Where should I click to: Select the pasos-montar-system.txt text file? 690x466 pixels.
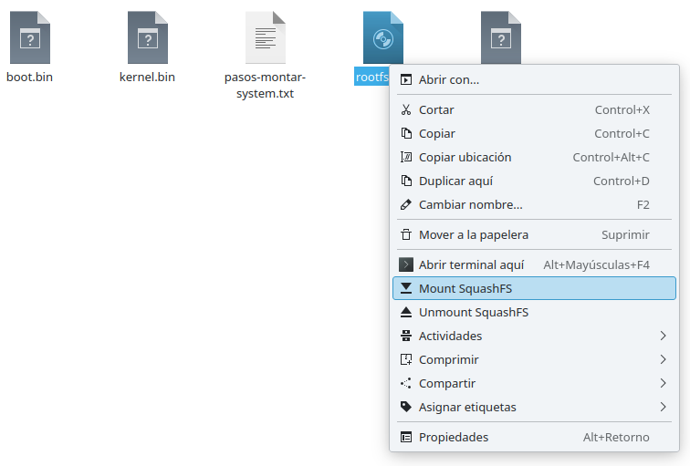point(266,38)
